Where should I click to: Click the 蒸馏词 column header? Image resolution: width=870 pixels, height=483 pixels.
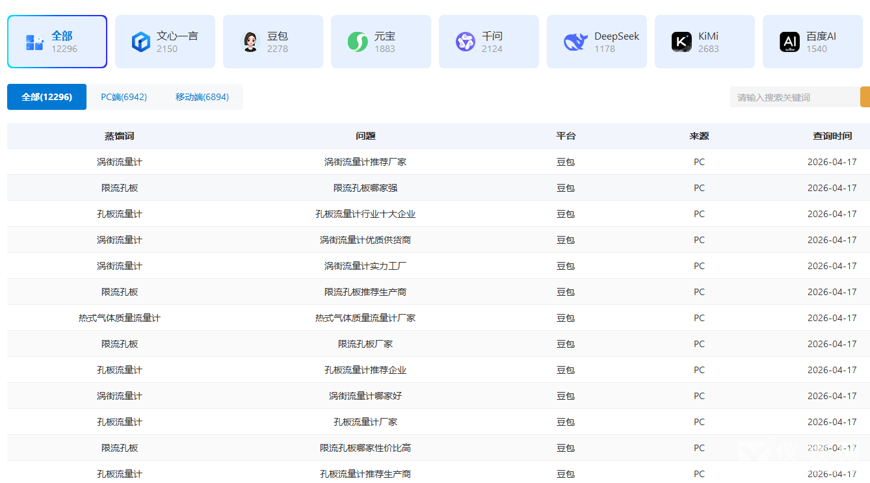click(120, 136)
